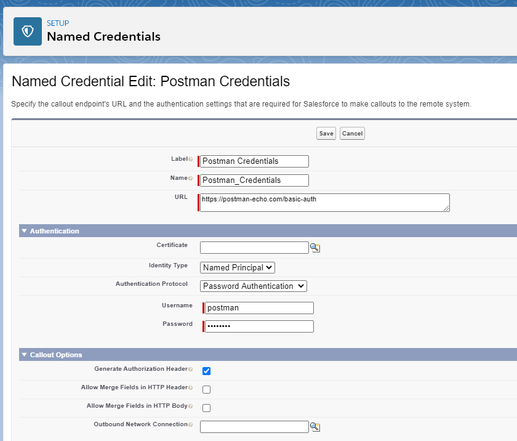This screenshot has width=517, height=441.
Task: Open the Authentication Protocol dropdown
Action: point(253,286)
